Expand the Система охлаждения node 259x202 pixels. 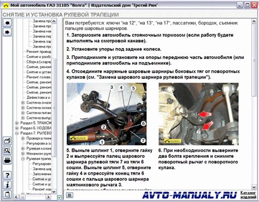coord(23,108)
